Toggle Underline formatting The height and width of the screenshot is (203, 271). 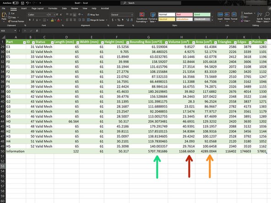click(37, 20)
